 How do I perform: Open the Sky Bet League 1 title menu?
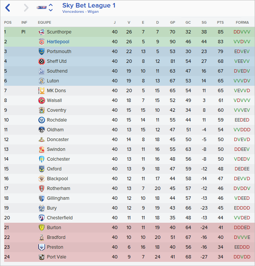coord(89,5)
